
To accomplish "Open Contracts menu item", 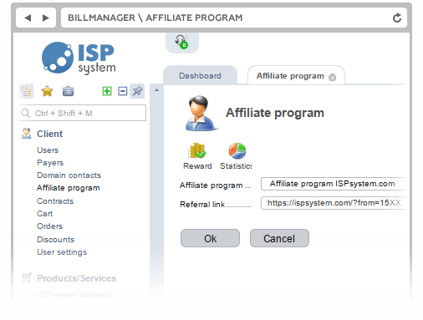I will click(55, 201).
